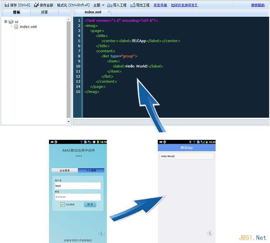The height and width of the screenshot is (243, 270).
Task: Click the 导入工程 import project icon
Action: click(110, 5)
